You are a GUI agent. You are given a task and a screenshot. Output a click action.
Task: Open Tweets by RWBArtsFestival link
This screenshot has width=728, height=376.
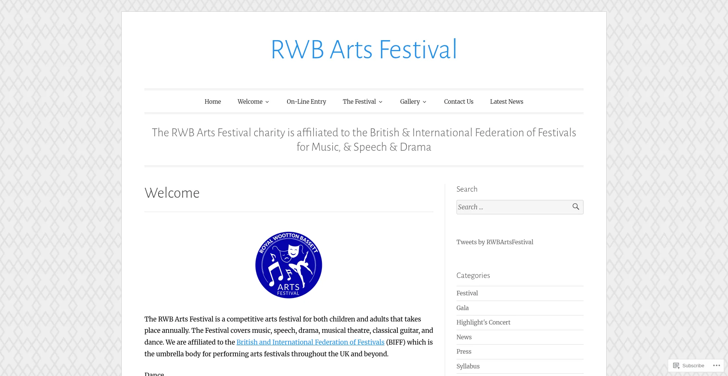(495, 242)
